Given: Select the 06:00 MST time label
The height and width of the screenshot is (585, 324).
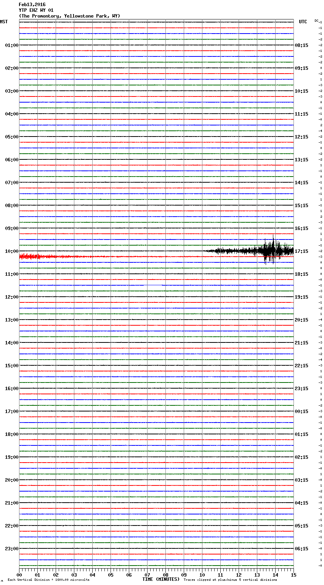Looking at the screenshot, I should [x=11, y=160].
